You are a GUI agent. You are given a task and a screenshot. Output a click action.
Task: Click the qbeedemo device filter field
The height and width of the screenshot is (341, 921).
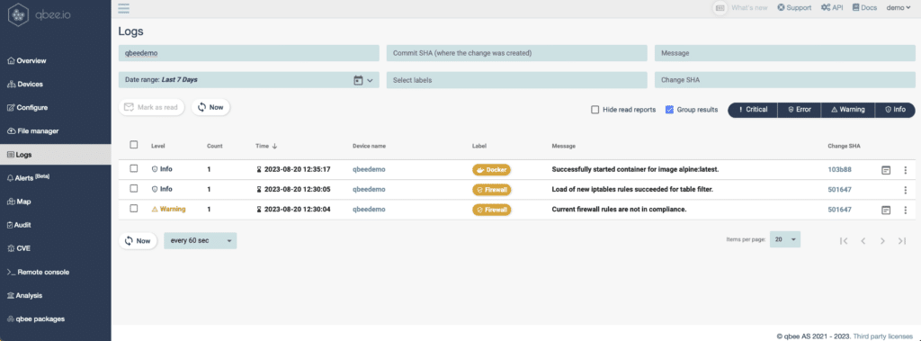[248, 53]
